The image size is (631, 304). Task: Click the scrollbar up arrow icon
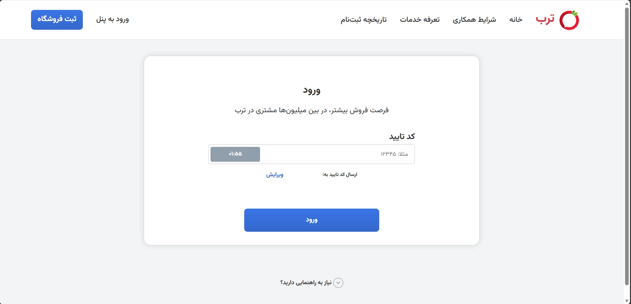pos(627,3)
